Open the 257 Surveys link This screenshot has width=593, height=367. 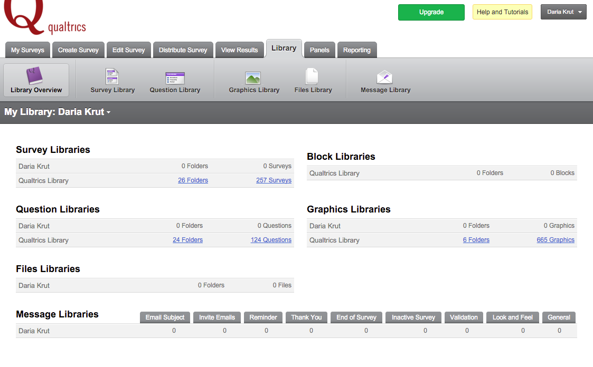click(274, 180)
